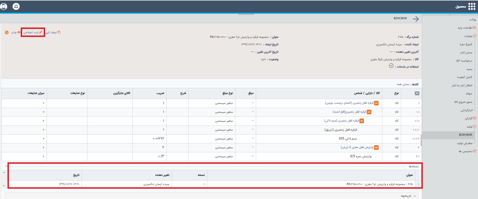
Task: Select یوتاب in sidebar
Action: click(x=473, y=19)
